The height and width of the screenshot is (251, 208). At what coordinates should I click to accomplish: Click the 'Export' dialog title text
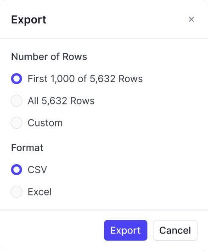point(28,20)
